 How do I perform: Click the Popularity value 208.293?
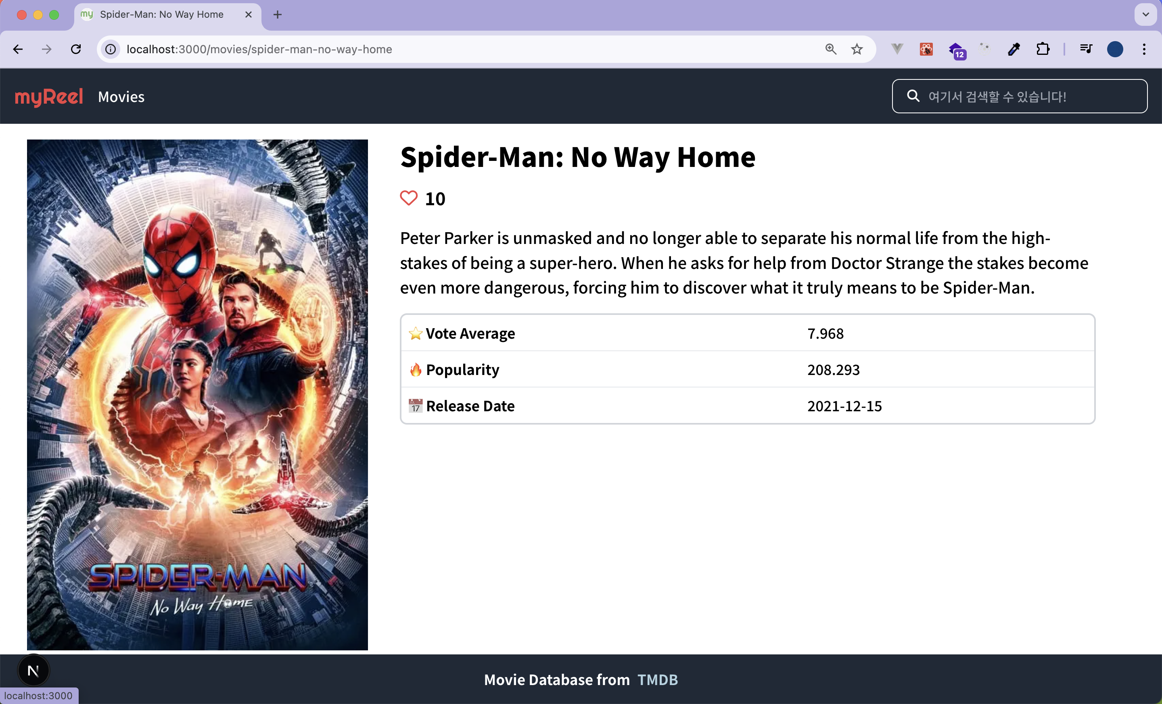click(x=833, y=369)
